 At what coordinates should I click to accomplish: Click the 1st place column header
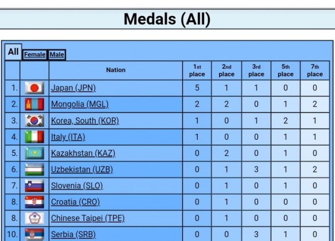pos(197,71)
